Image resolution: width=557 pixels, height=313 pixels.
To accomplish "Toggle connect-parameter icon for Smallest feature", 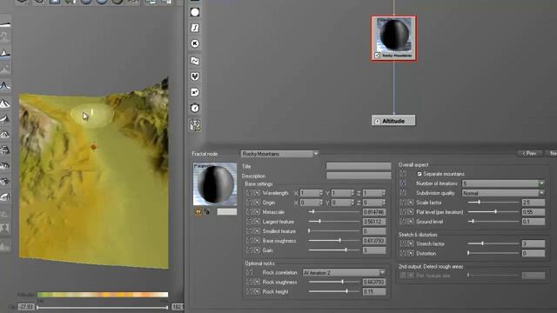I will click(249, 231).
